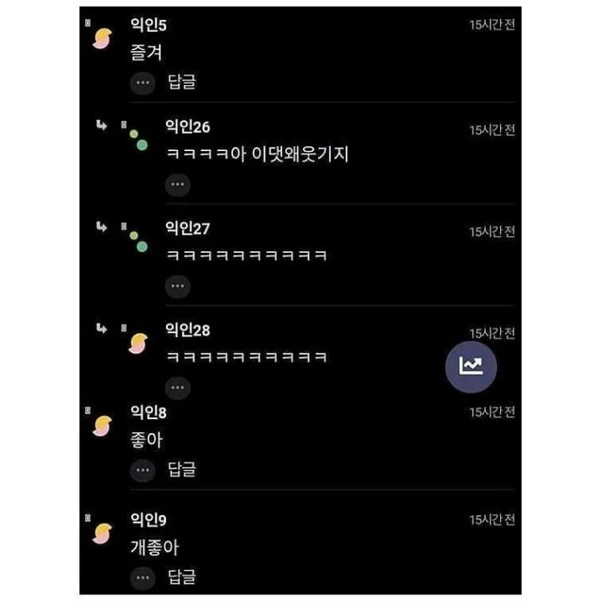Open more options on 익인9's comment
The height and width of the screenshot is (601, 601).
click(143, 578)
